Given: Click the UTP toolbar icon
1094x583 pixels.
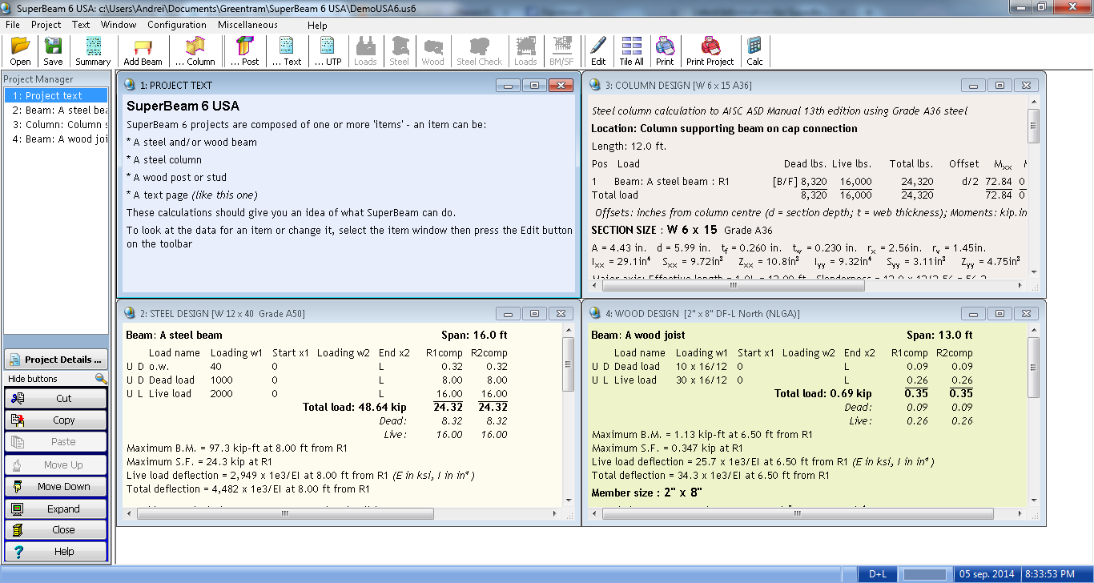Looking at the screenshot, I should [328, 50].
